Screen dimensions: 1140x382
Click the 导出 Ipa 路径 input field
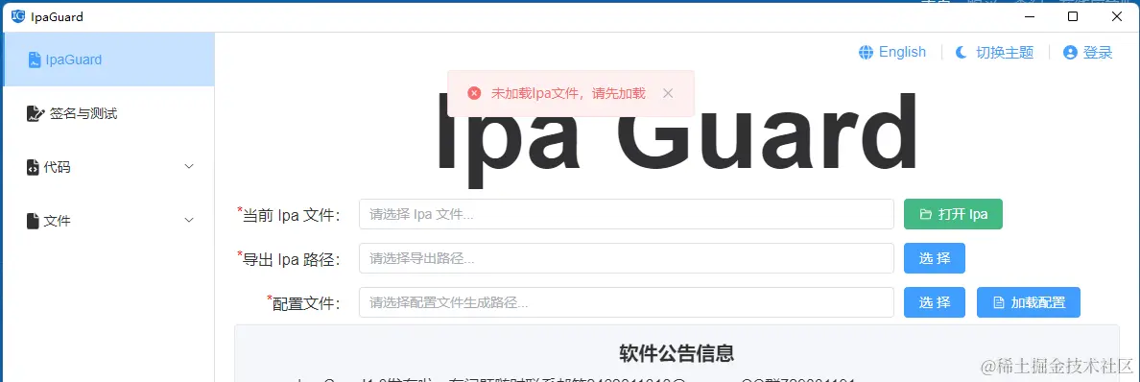pyautogui.click(x=626, y=258)
